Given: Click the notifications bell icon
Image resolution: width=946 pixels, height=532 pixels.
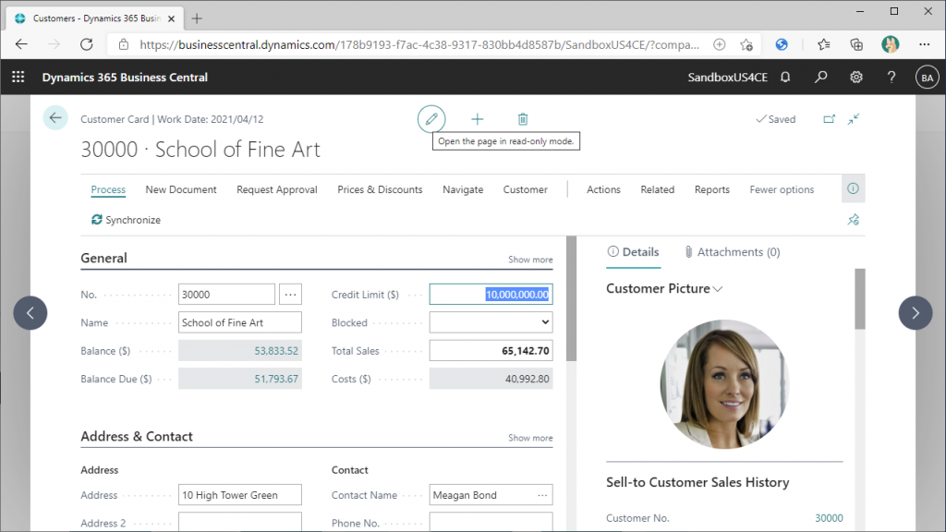Looking at the screenshot, I should pos(785,78).
